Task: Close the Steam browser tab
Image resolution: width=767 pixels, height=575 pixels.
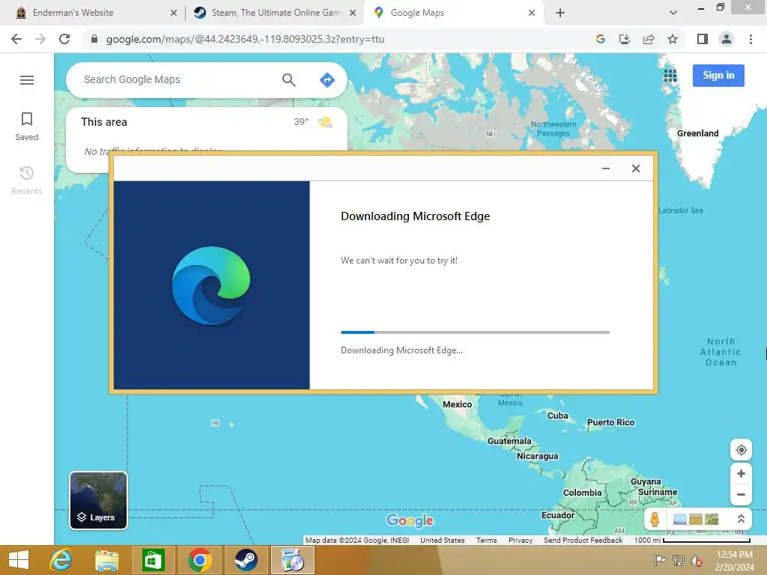Action: click(352, 13)
